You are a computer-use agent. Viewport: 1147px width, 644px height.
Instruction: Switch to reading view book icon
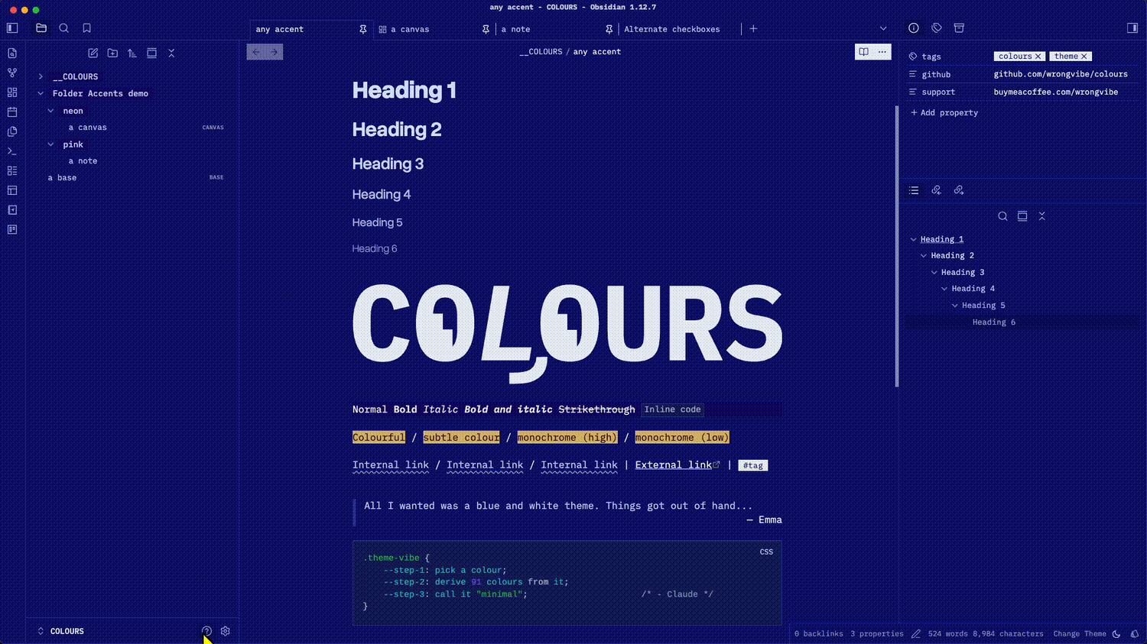click(x=863, y=52)
